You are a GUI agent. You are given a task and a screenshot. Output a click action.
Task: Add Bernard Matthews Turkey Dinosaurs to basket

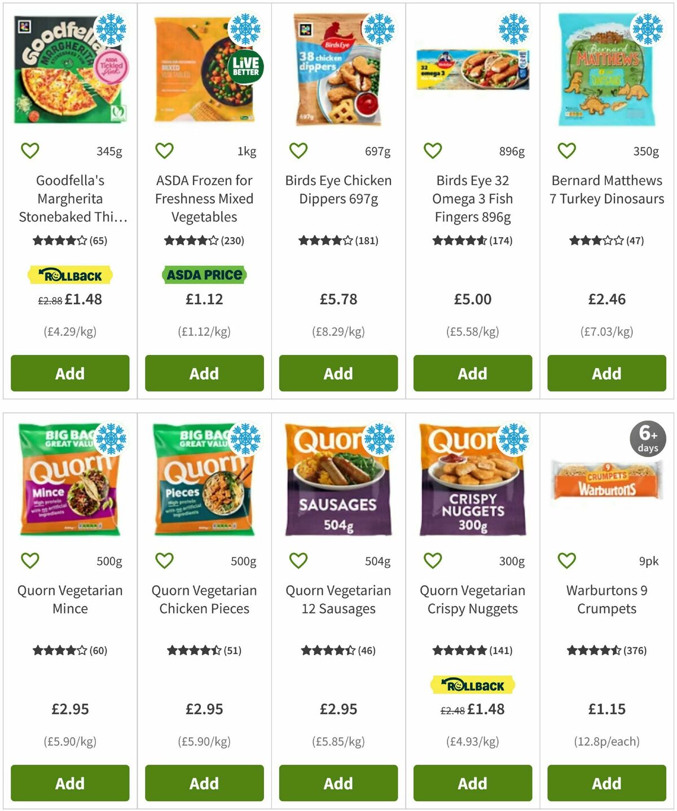click(606, 373)
